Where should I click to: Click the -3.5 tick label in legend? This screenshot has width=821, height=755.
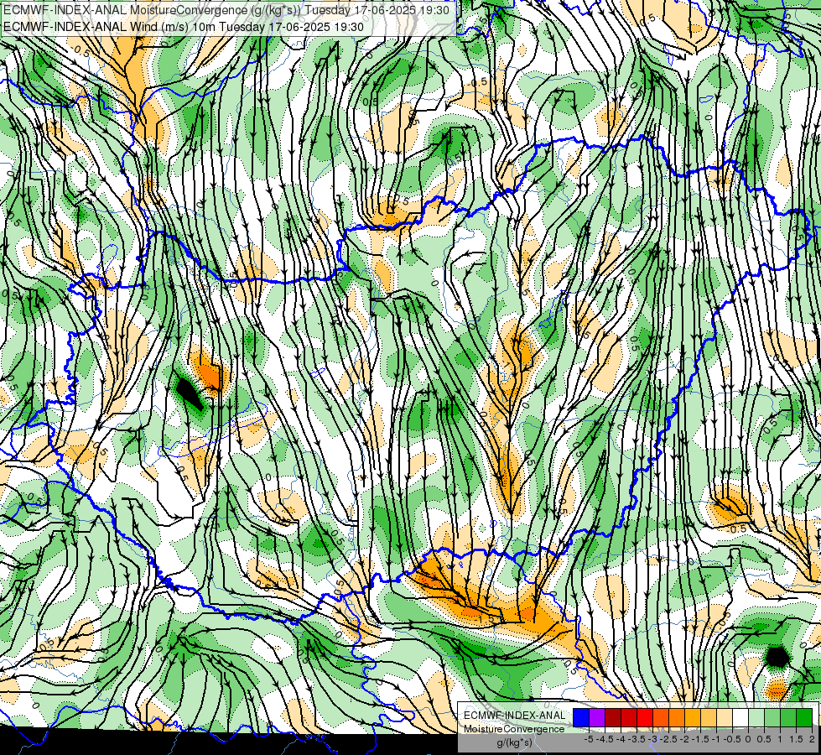(637, 739)
